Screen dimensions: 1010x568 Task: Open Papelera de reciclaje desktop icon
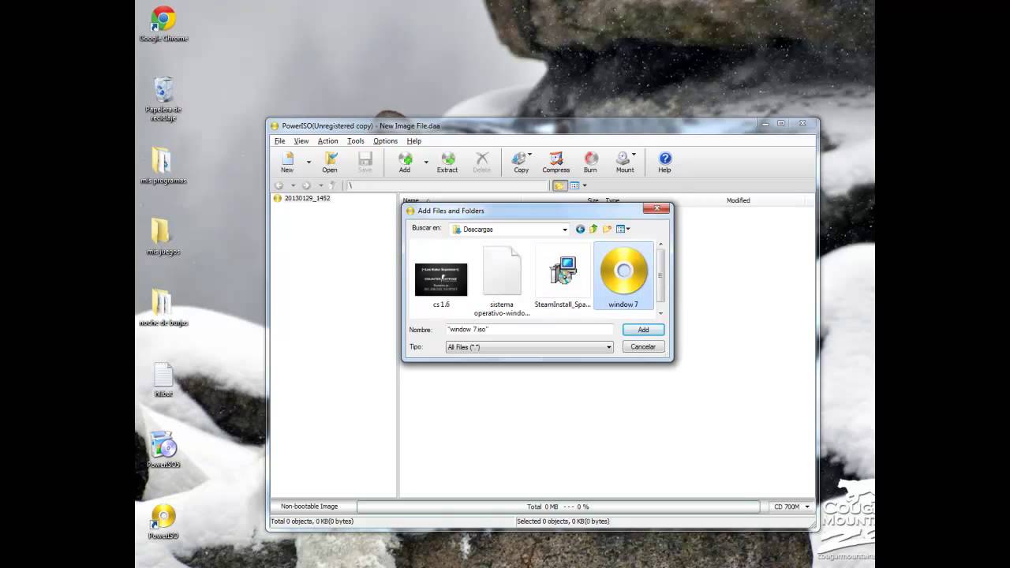(163, 99)
